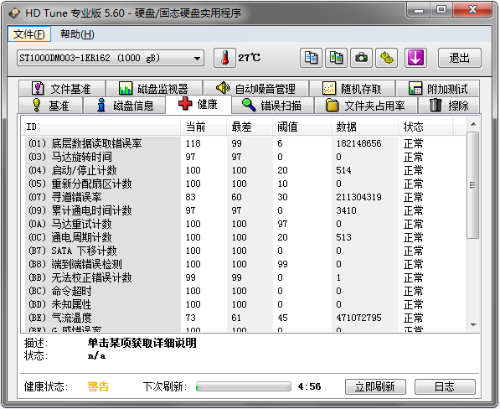Click the disk monitor chart icon
Screen dimensions: 500x409
[x=126, y=88]
